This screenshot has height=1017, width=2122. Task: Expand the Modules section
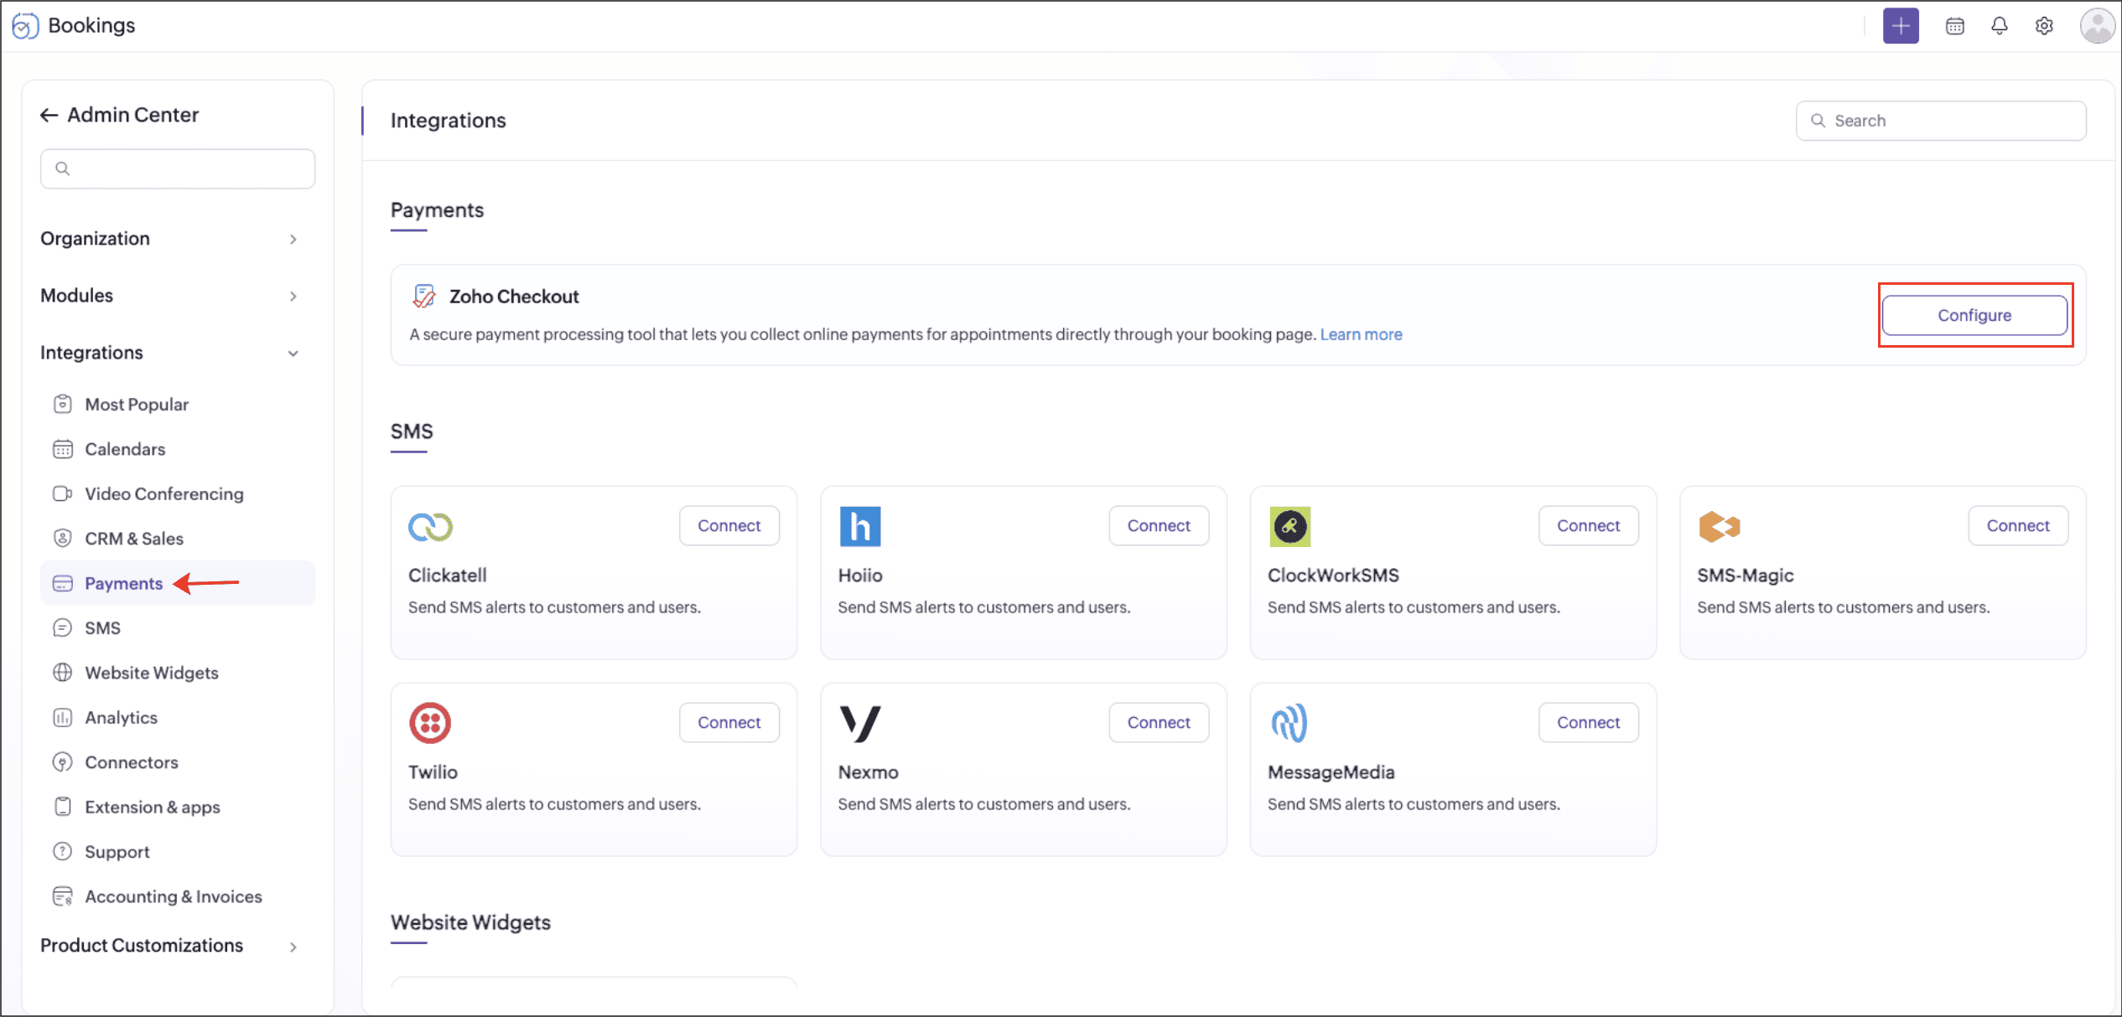tap(169, 296)
